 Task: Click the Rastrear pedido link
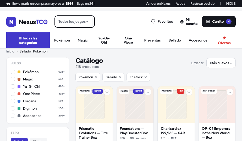tap(202, 4)
